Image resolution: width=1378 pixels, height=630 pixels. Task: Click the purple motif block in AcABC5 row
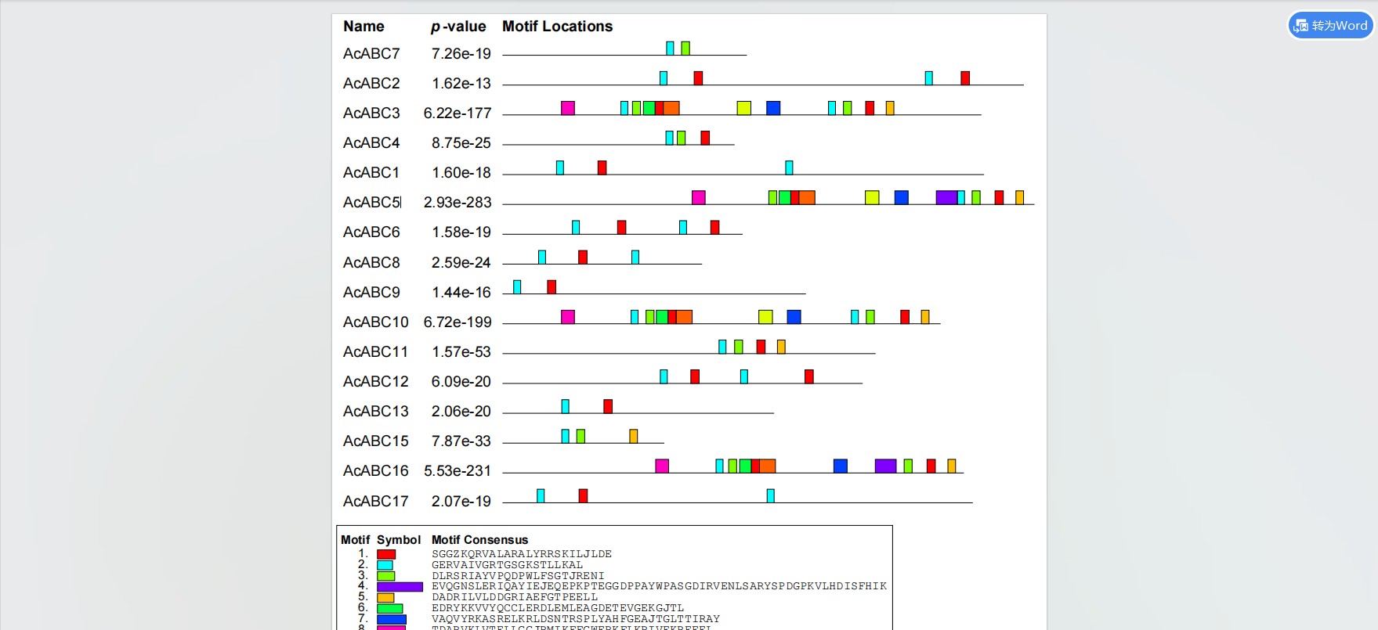pyautogui.click(x=946, y=197)
